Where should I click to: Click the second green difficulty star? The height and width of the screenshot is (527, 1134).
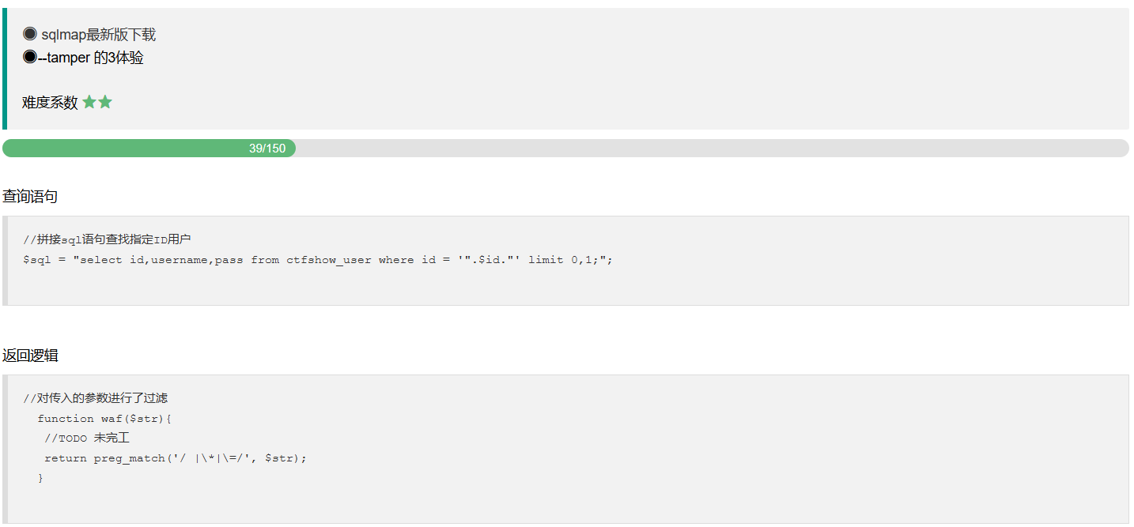(x=105, y=102)
